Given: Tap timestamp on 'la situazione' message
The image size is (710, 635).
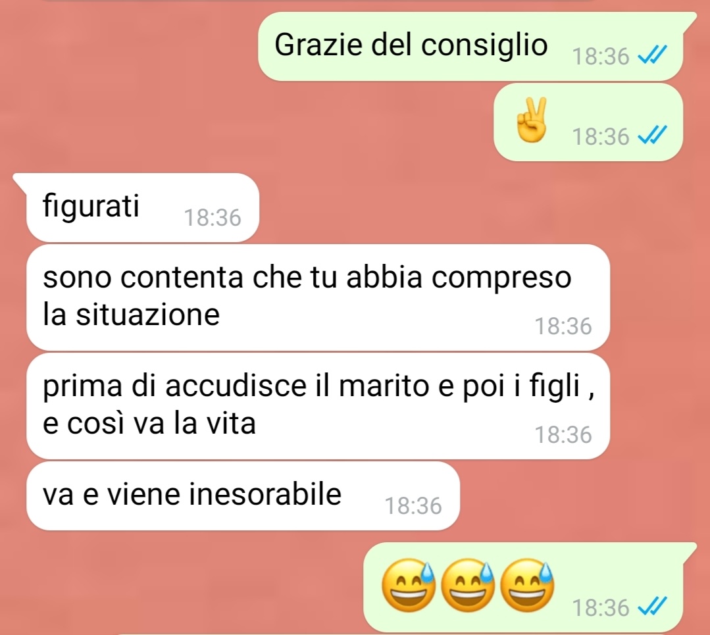Looking at the screenshot, I should pyautogui.click(x=563, y=326).
